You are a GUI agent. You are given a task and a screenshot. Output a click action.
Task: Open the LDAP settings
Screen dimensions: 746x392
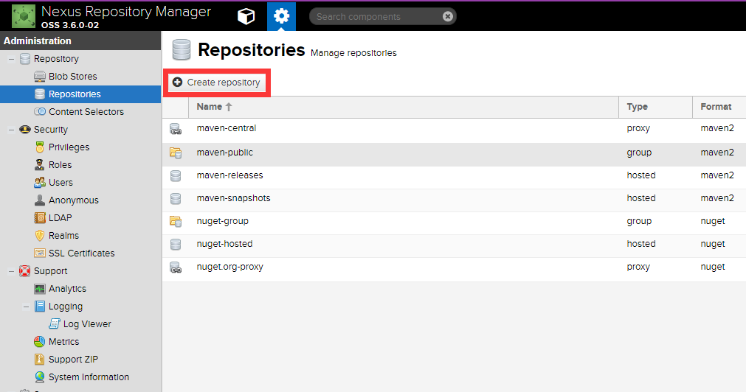(60, 217)
